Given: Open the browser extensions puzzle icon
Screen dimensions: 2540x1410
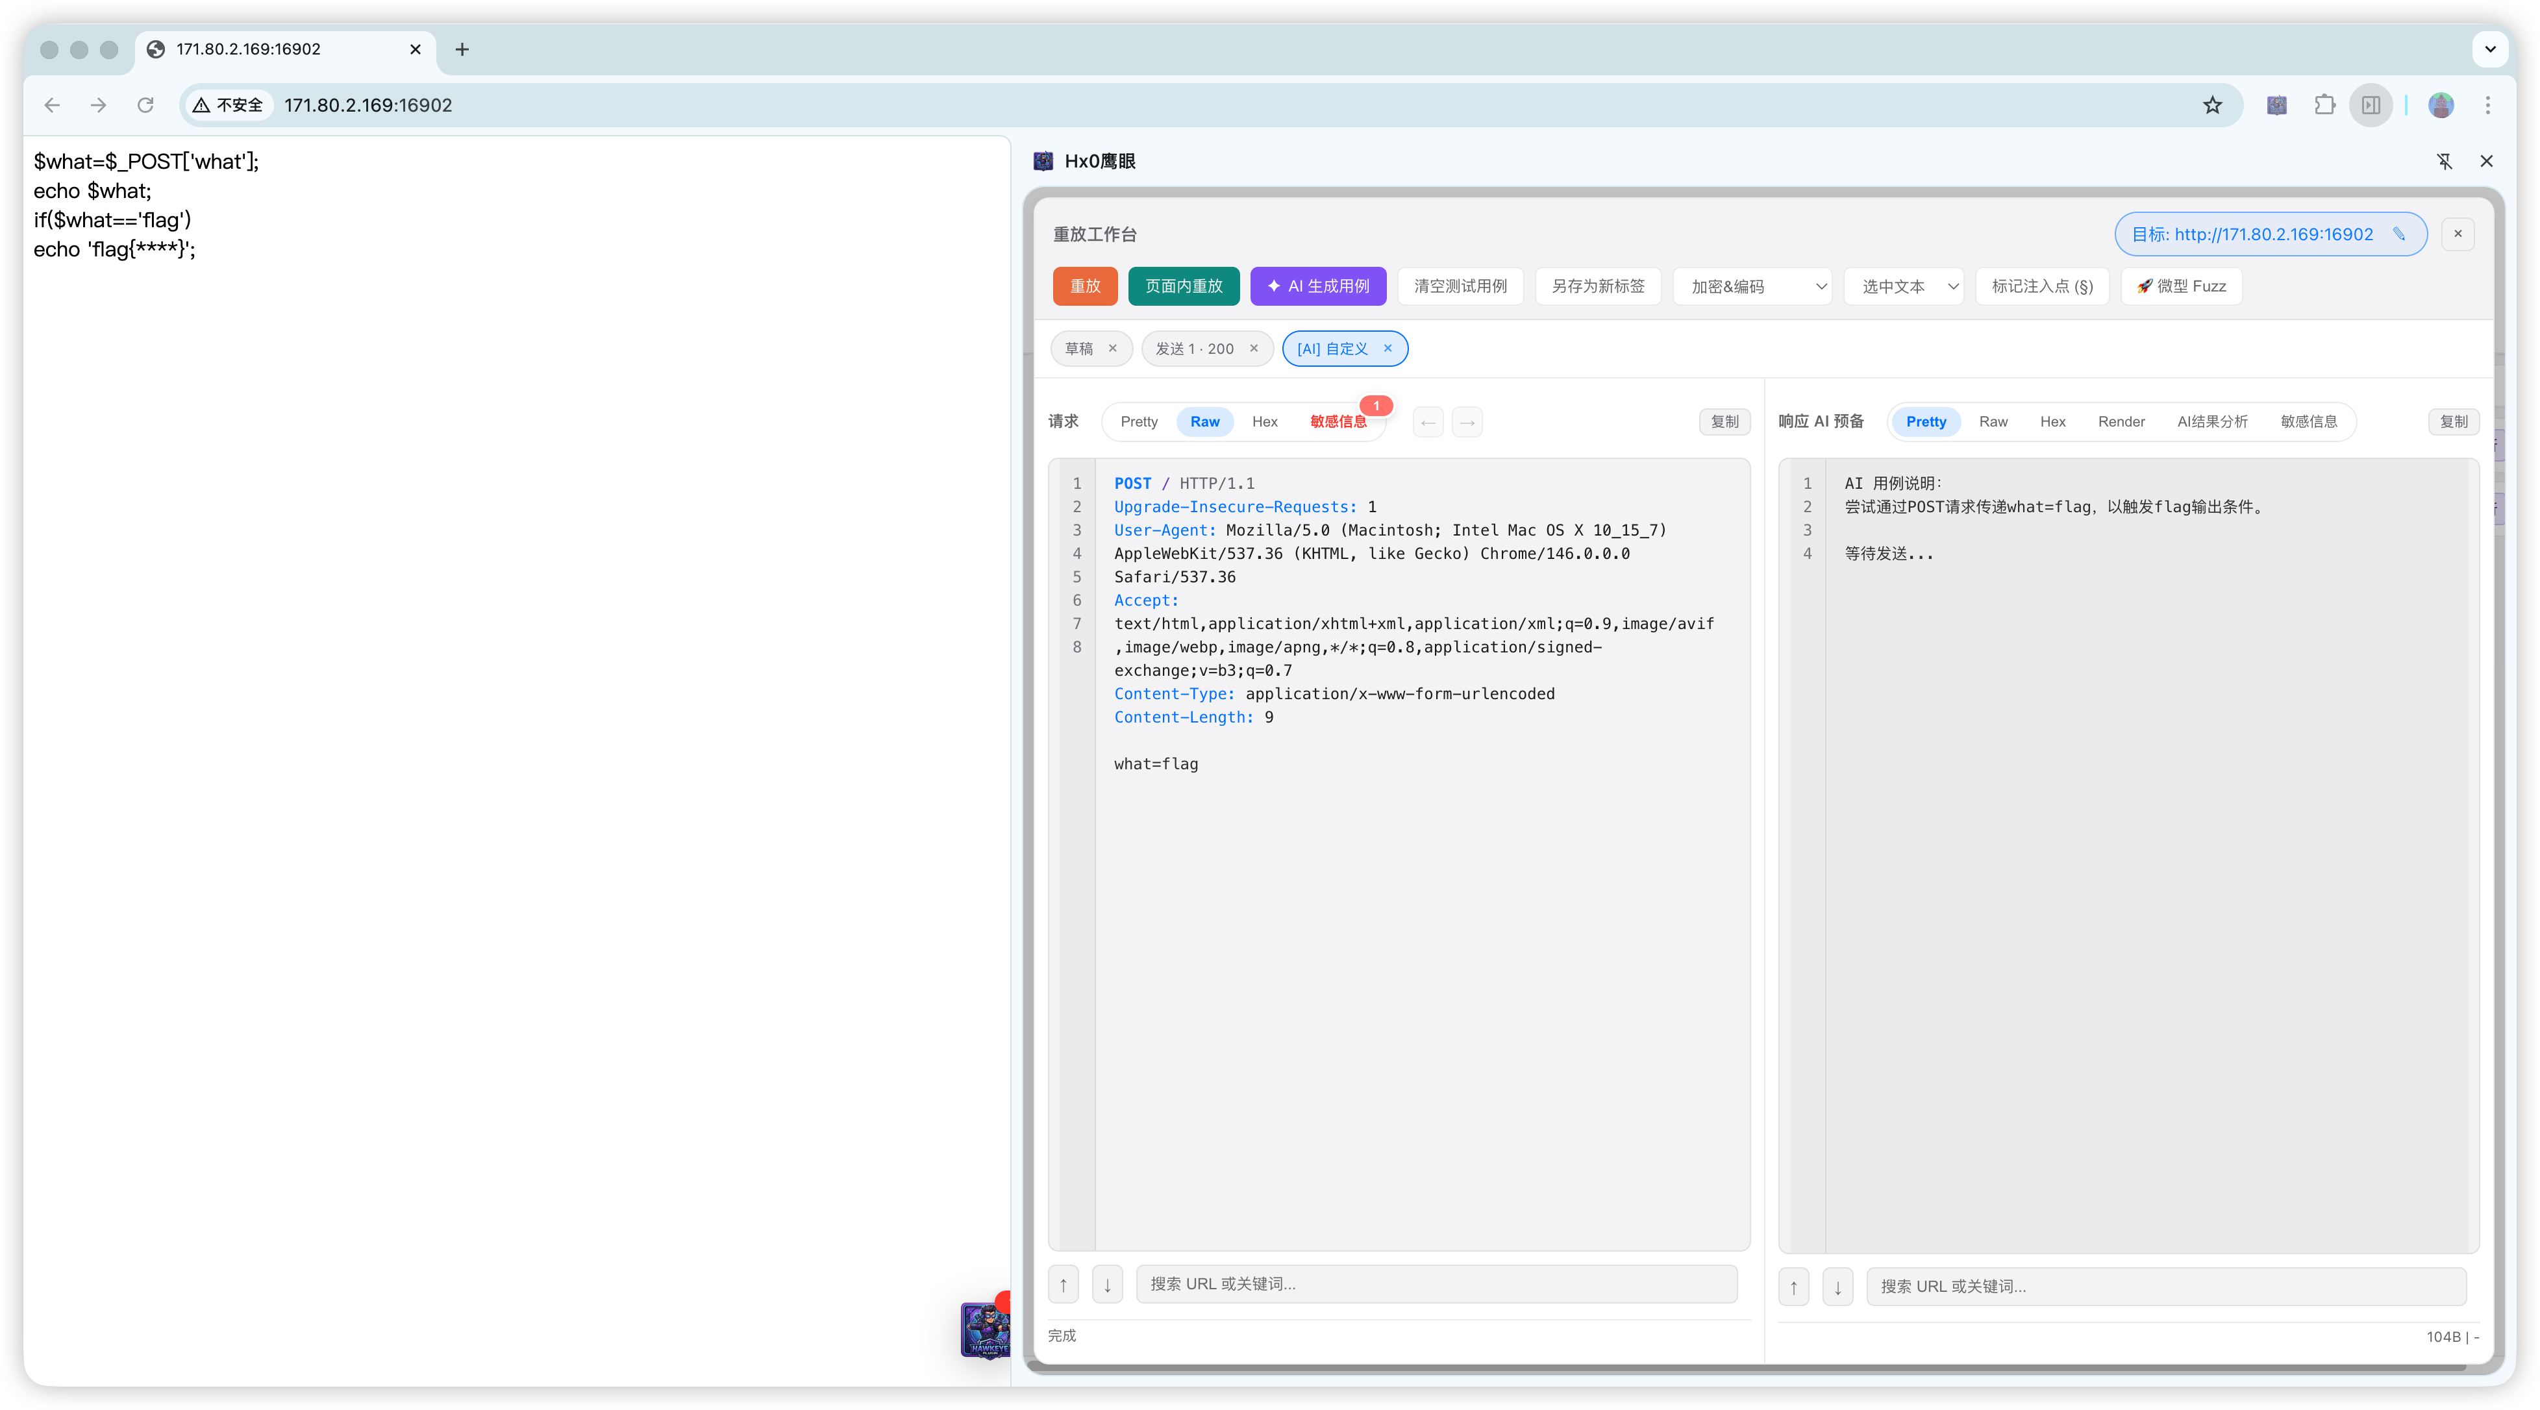Looking at the screenshot, I should 2324,106.
